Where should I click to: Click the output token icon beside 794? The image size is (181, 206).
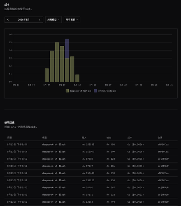pyautogui.click(x=108, y=202)
